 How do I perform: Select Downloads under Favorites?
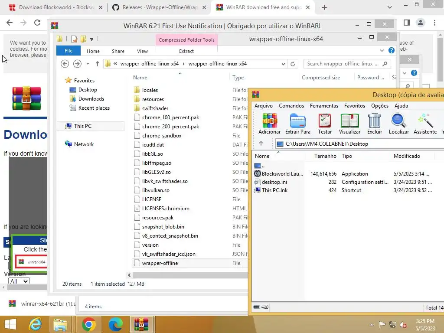click(91, 99)
